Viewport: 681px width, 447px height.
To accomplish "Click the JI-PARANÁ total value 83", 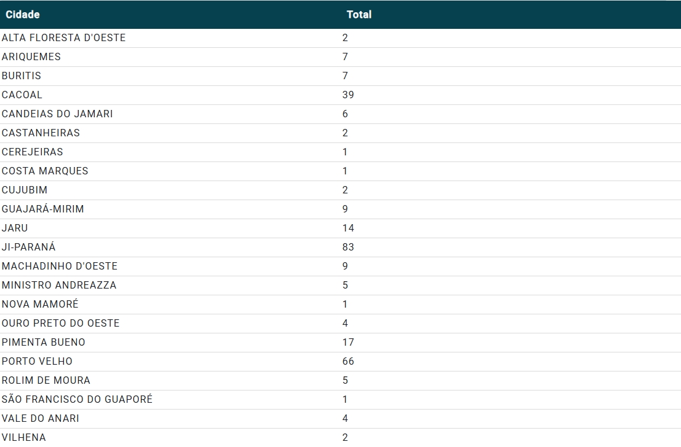I will pos(348,247).
